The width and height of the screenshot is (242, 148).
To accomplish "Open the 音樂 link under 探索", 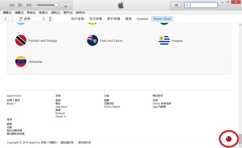I will click(x=58, y=100).
